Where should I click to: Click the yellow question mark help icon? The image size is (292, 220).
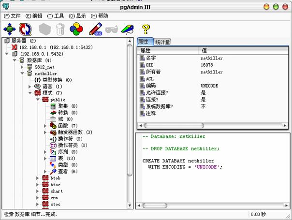(146, 29)
